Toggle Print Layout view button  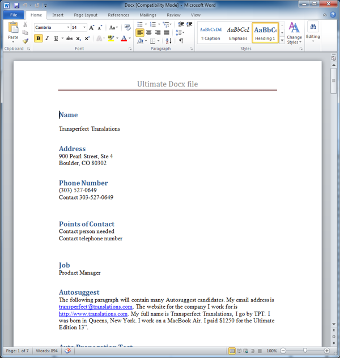click(232, 351)
